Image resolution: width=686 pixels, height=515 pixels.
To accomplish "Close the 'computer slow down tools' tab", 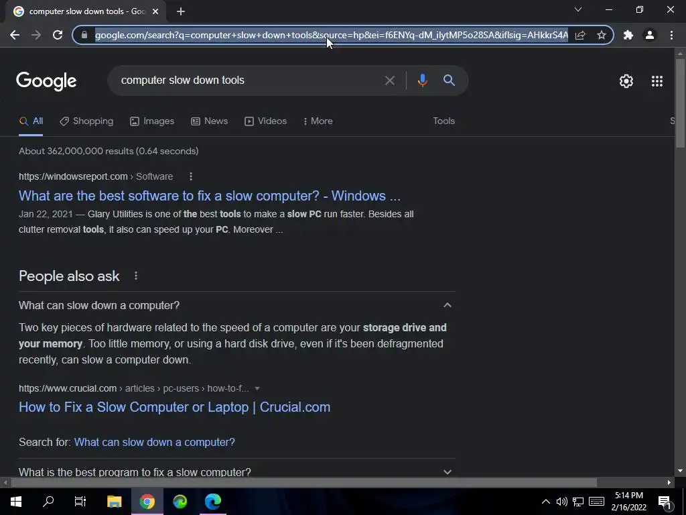I will [155, 11].
